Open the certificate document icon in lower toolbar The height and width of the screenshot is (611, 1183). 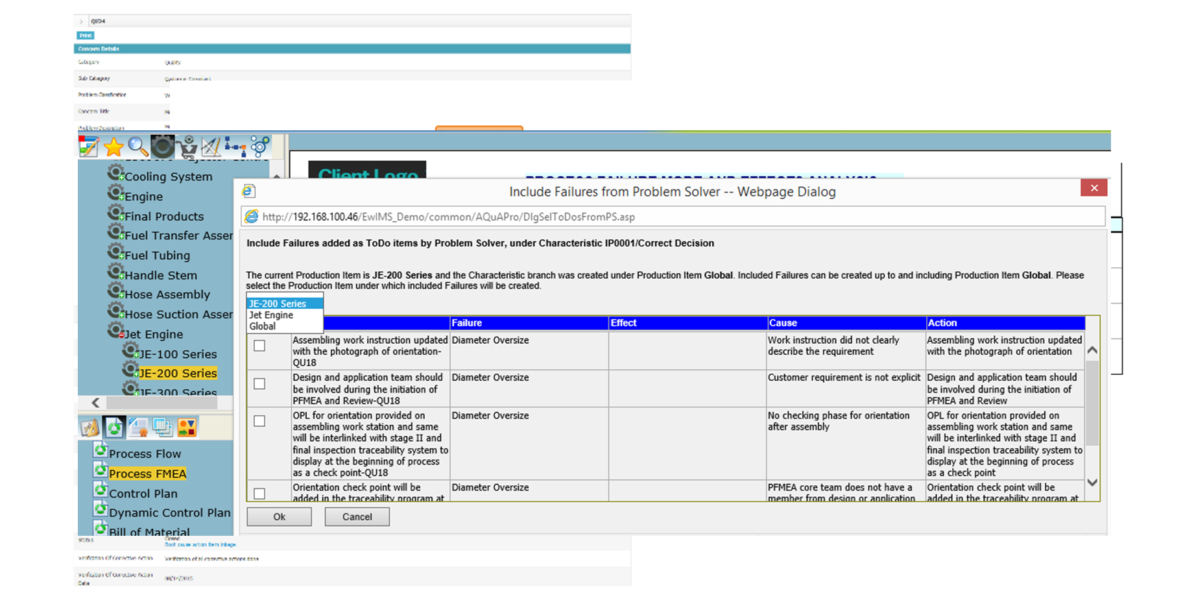[138, 427]
